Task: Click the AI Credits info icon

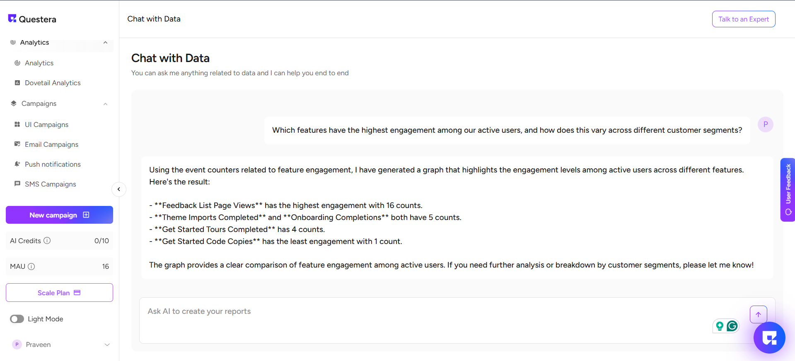Action: point(47,241)
